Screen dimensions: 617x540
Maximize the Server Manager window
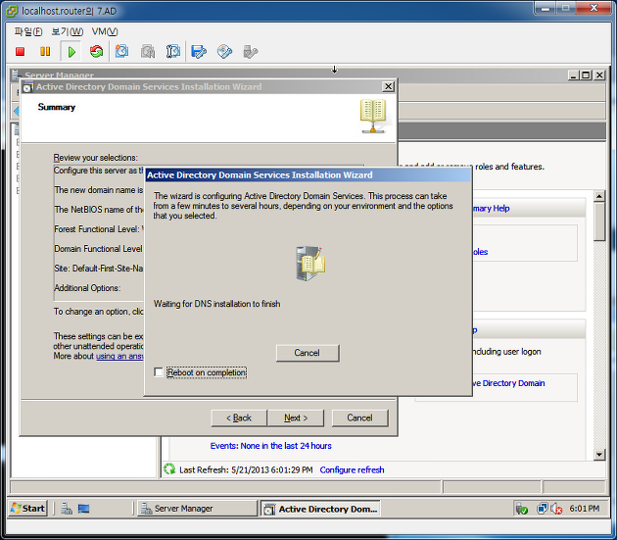586,74
